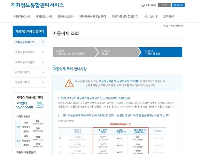Image resolution: width=202 pixels, height=154 pixels.
Task: Click chevron next to 해지결과확인
Action: tap(43, 72)
